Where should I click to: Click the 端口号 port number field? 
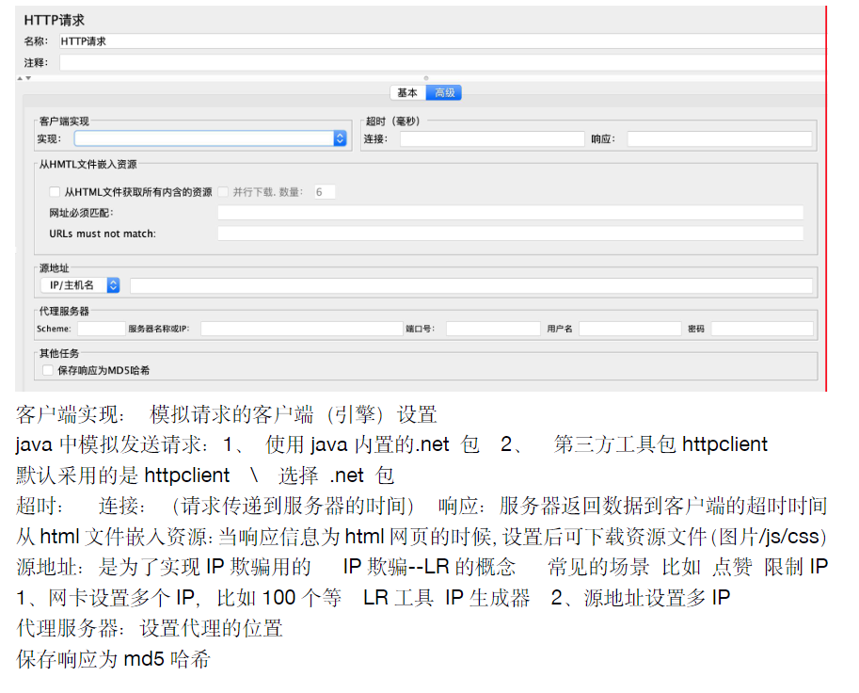pyautogui.click(x=489, y=329)
